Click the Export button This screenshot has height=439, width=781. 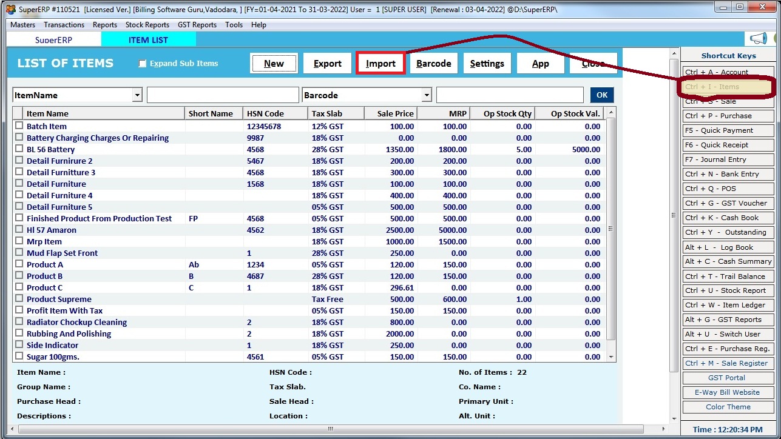pos(327,62)
